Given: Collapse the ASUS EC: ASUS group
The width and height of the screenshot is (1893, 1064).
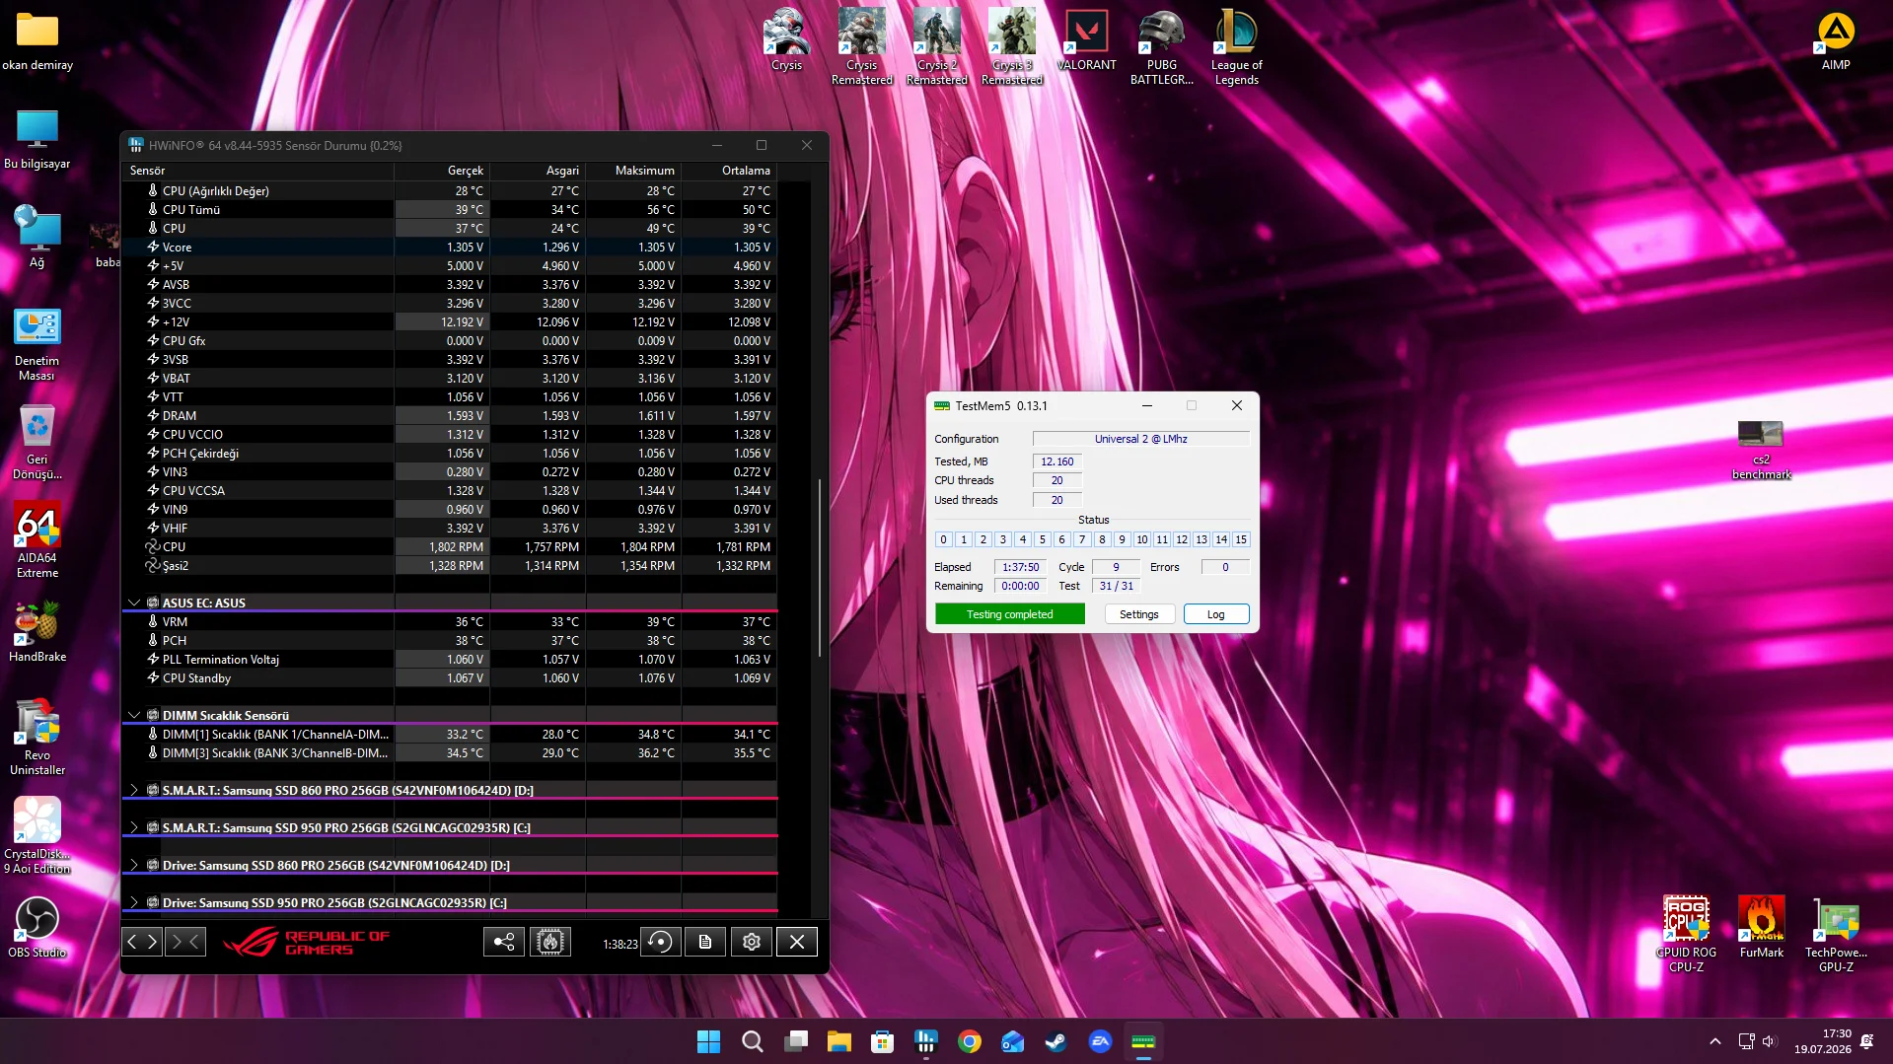Looking at the screenshot, I should point(134,603).
